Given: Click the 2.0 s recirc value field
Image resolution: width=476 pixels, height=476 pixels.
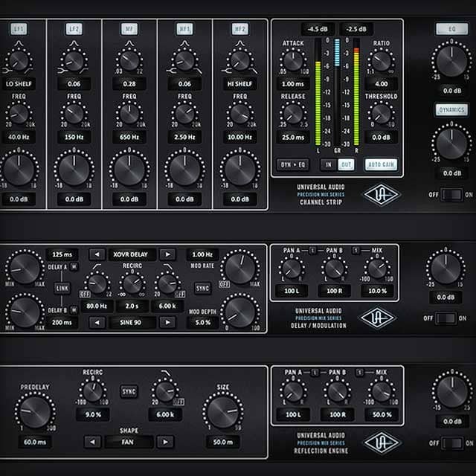Looking at the screenshot, I should (x=132, y=306).
